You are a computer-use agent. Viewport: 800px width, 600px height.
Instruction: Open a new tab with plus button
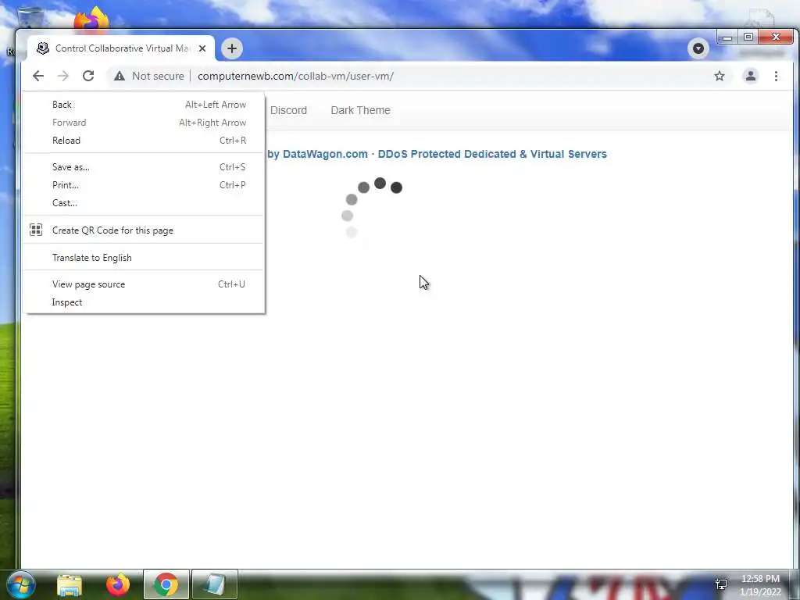[x=232, y=48]
